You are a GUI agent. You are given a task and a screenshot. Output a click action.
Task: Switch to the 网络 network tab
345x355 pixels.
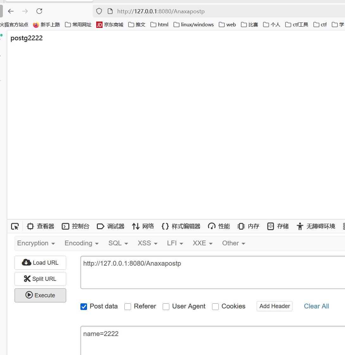coord(143,226)
